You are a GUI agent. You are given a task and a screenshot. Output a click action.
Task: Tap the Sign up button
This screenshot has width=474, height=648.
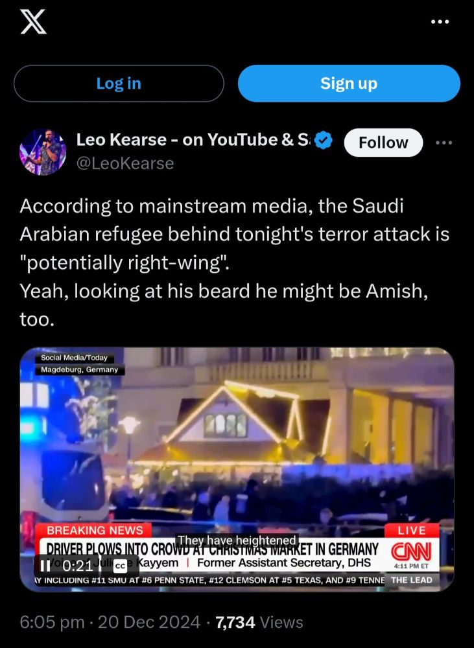[x=349, y=84]
